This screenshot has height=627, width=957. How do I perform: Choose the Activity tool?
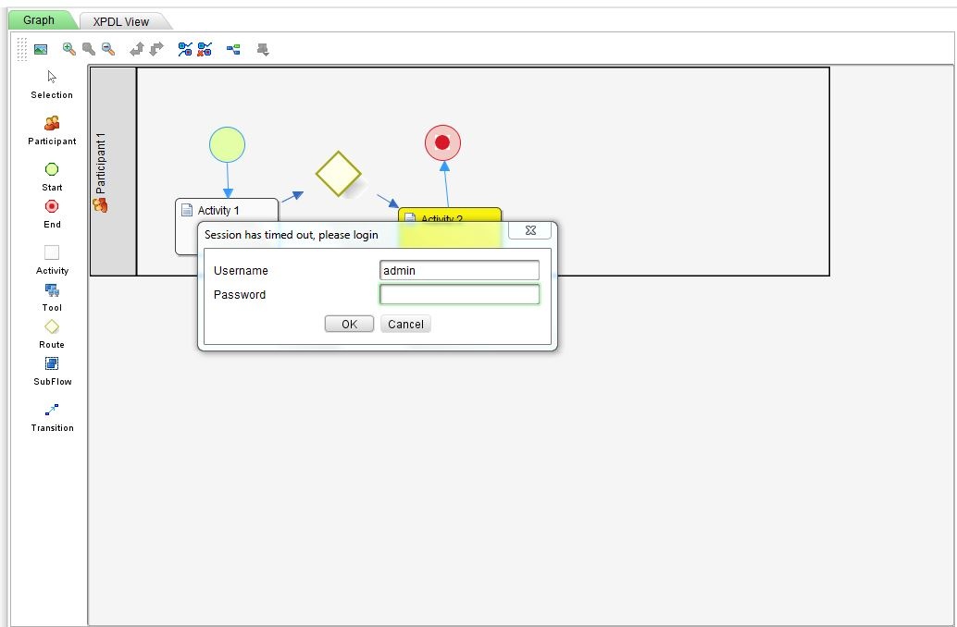click(52, 252)
